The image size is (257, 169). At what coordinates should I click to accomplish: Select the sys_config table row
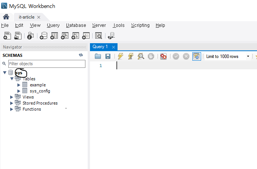pyautogui.click(x=40, y=91)
